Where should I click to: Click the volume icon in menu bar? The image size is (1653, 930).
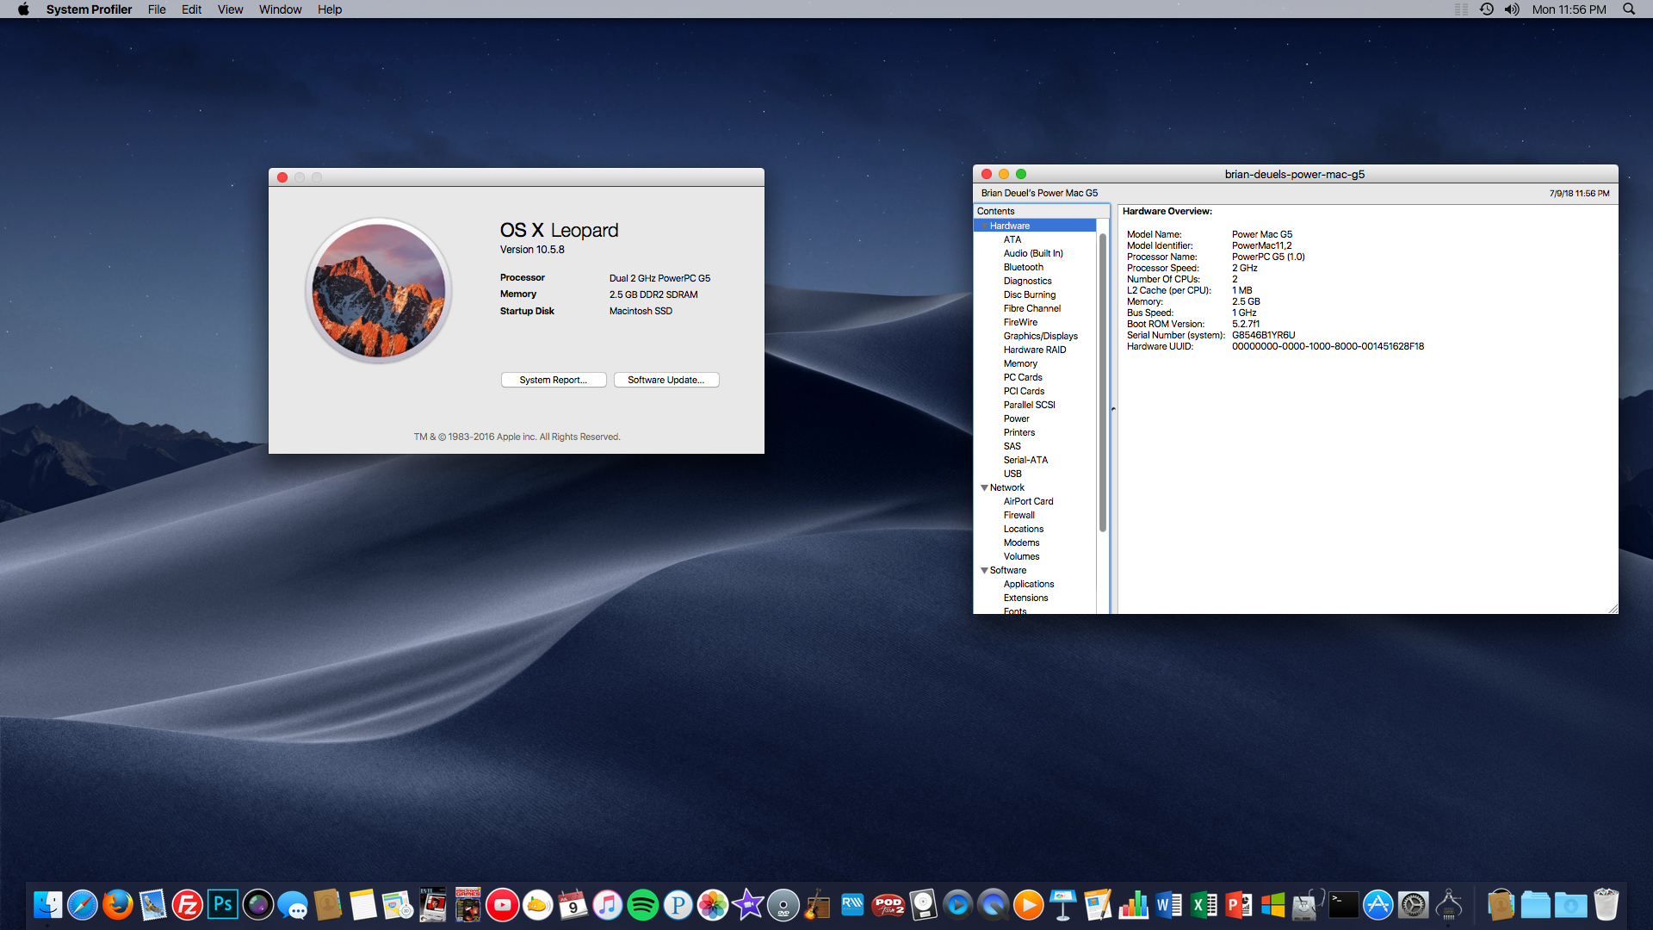tap(1512, 9)
